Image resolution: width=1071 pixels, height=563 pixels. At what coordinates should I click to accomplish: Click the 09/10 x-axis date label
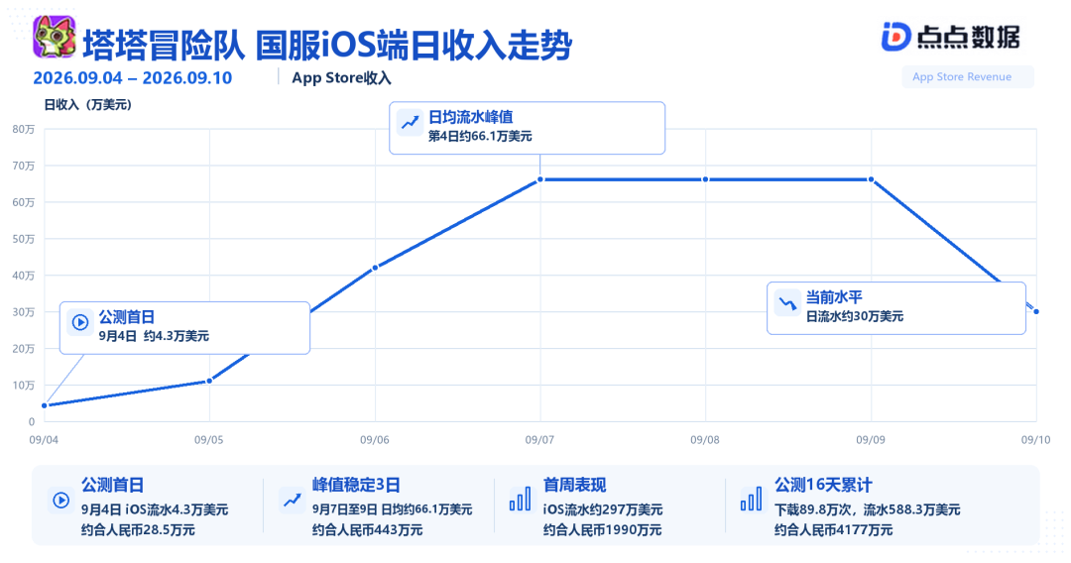1035,440
